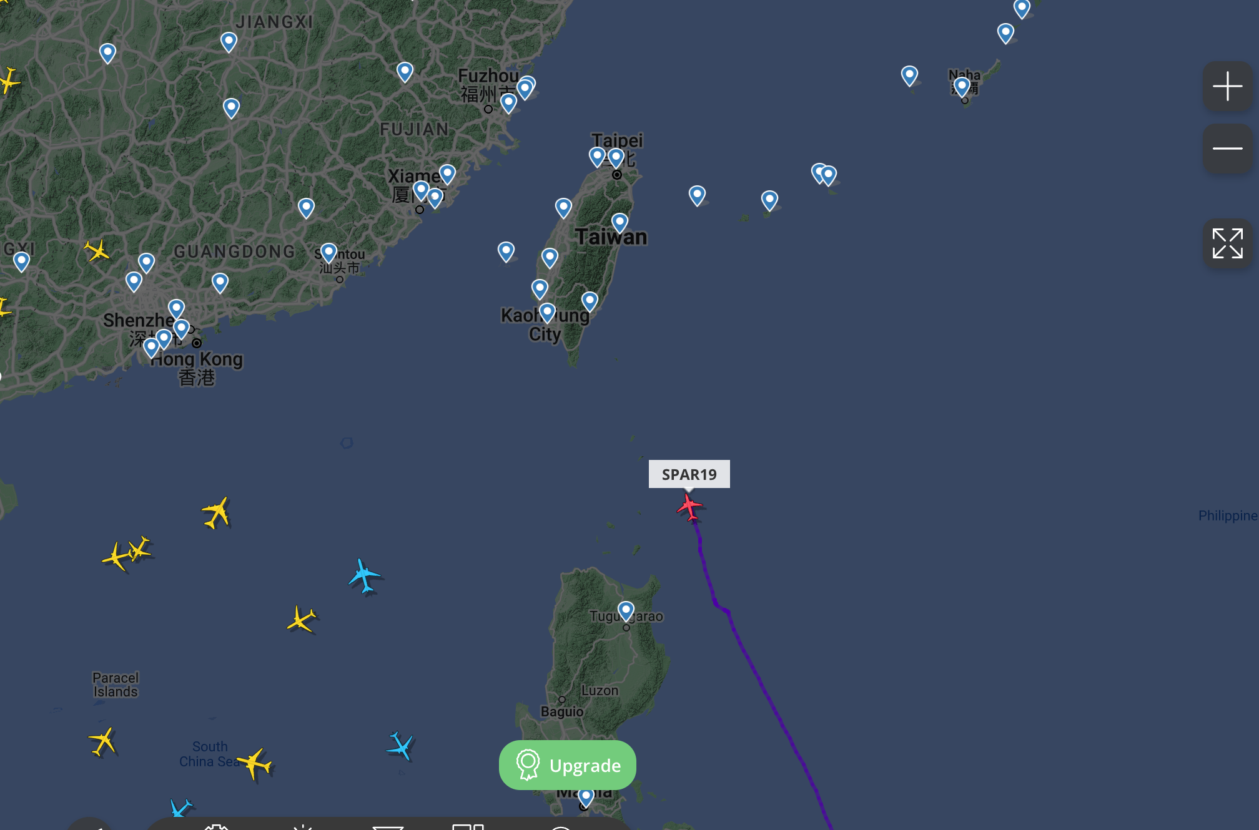Open the Kaohsiung City airport pin
The image size is (1259, 830).
click(547, 312)
